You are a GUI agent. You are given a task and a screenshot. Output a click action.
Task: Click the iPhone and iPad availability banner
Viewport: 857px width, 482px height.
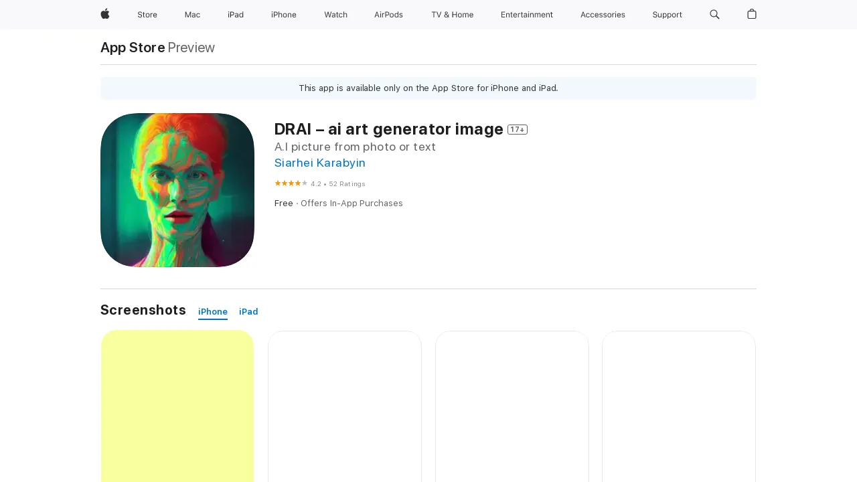428,88
